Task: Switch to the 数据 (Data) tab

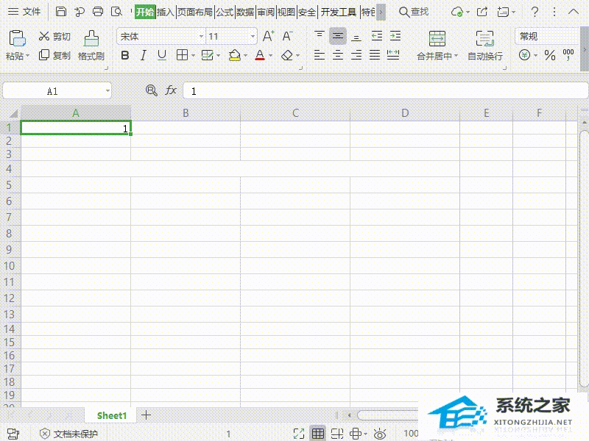Action: 245,12
